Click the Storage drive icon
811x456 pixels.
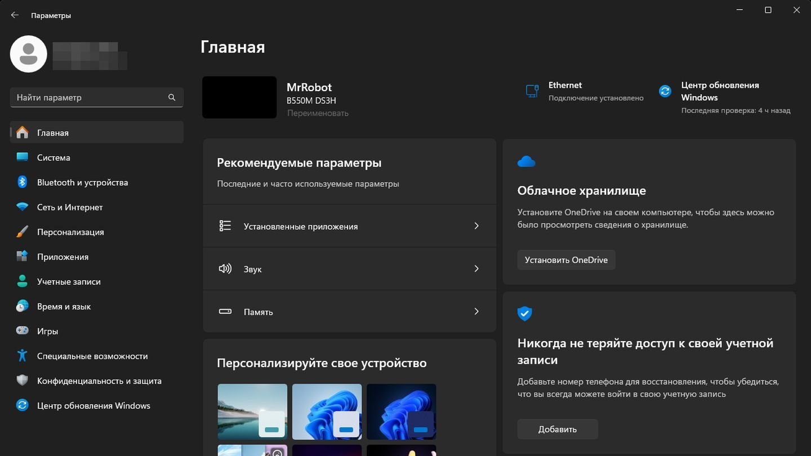point(225,311)
